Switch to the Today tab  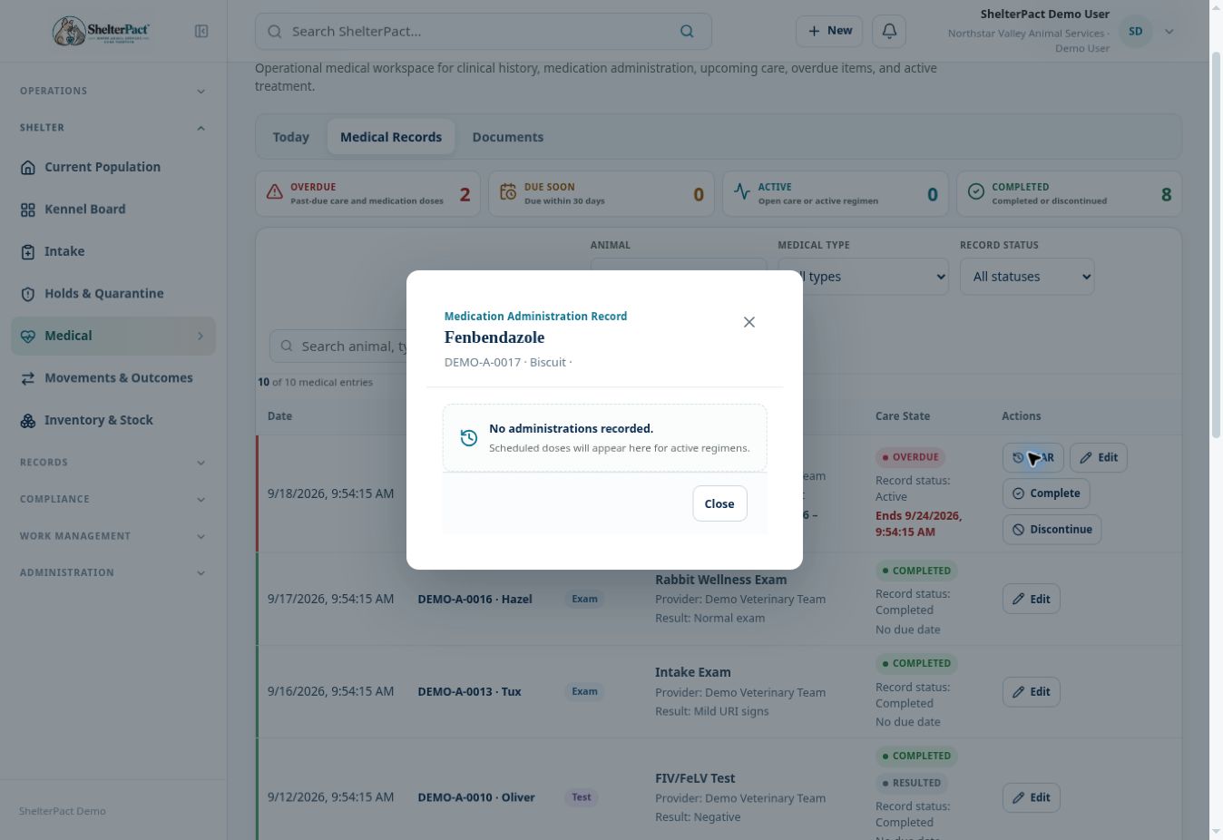291,137
